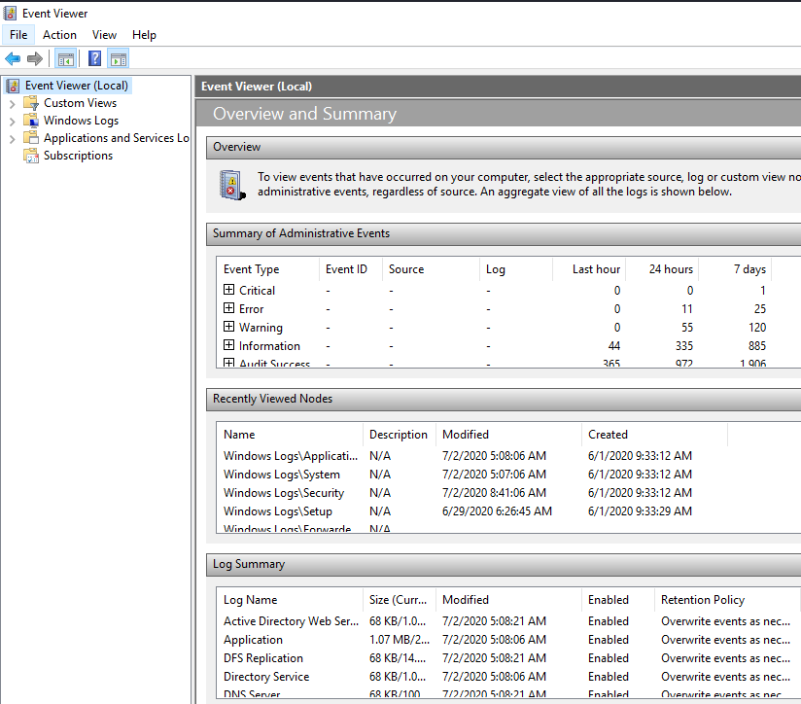The height and width of the screenshot is (704, 801).
Task: Expand Applications and Services Logs node
Action: [x=12, y=138]
